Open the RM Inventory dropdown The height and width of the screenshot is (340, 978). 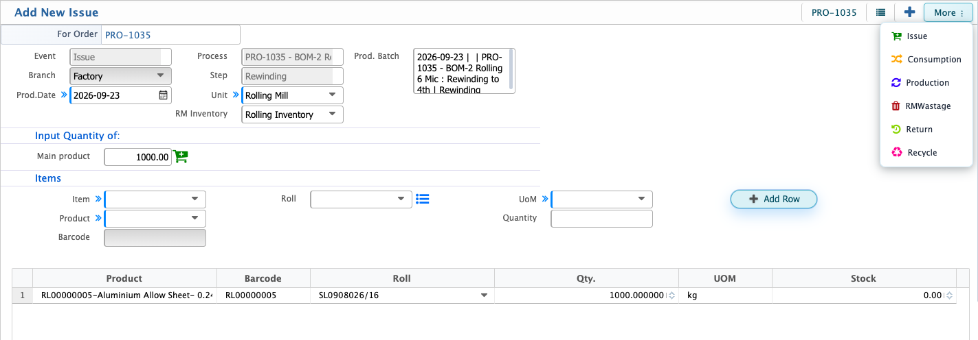[292, 114]
